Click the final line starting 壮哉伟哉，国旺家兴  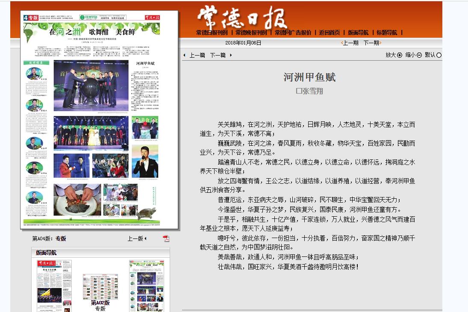(288, 267)
